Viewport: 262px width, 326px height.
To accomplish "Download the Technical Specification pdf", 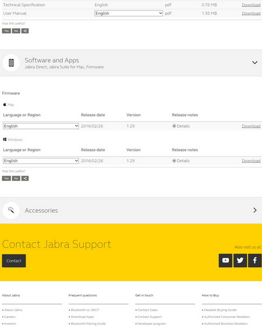I will click(x=251, y=5).
